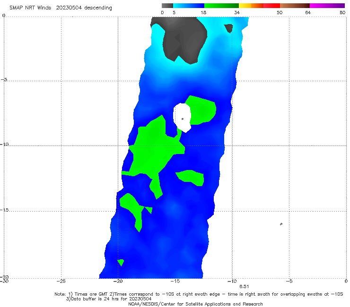
Task: Click the note '3)Data buffer is 24 hrs'
Action: [109, 299]
